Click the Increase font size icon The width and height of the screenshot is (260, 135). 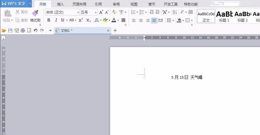coord(101,12)
